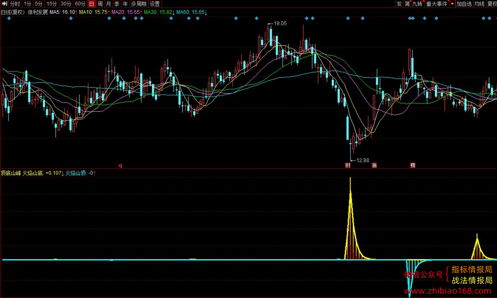Open the 设置 settings button
The height and width of the screenshot is (298, 497).
[x=155, y=4]
